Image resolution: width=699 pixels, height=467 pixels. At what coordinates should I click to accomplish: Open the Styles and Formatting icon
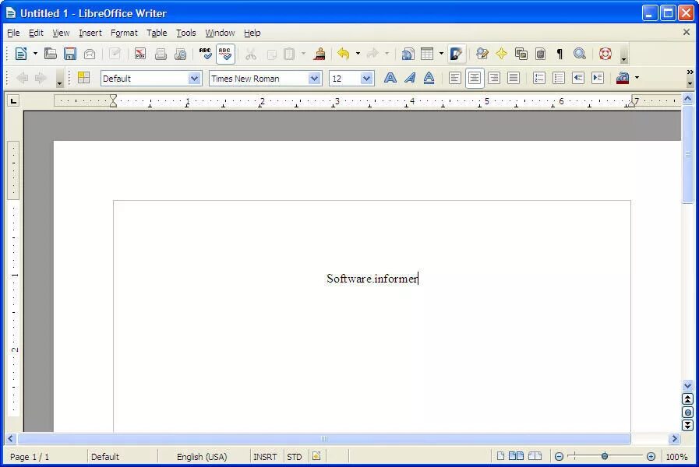pos(84,78)
